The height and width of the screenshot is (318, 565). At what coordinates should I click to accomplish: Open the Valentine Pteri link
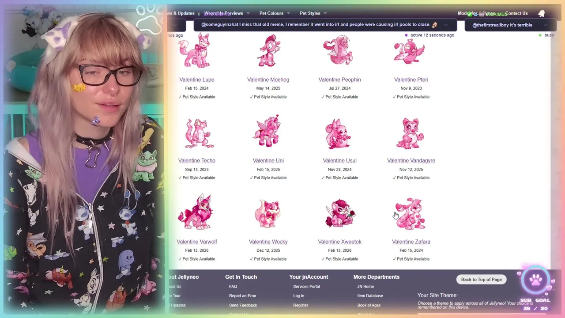pos(411,79)
